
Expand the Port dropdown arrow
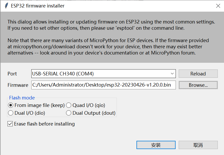pos(172,74)
